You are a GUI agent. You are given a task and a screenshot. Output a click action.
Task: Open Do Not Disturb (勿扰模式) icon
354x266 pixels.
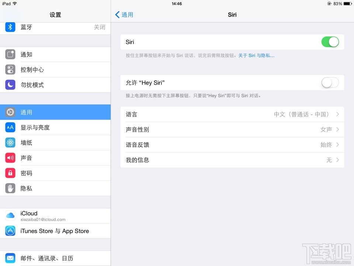coord(10,85)
